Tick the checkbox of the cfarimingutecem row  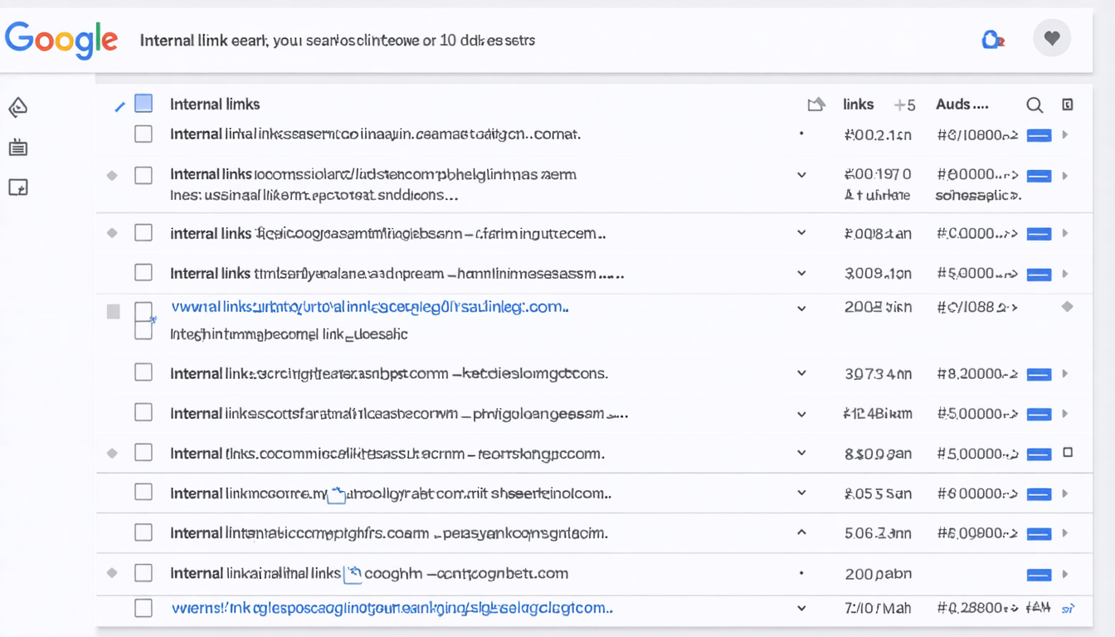point(144,233)
